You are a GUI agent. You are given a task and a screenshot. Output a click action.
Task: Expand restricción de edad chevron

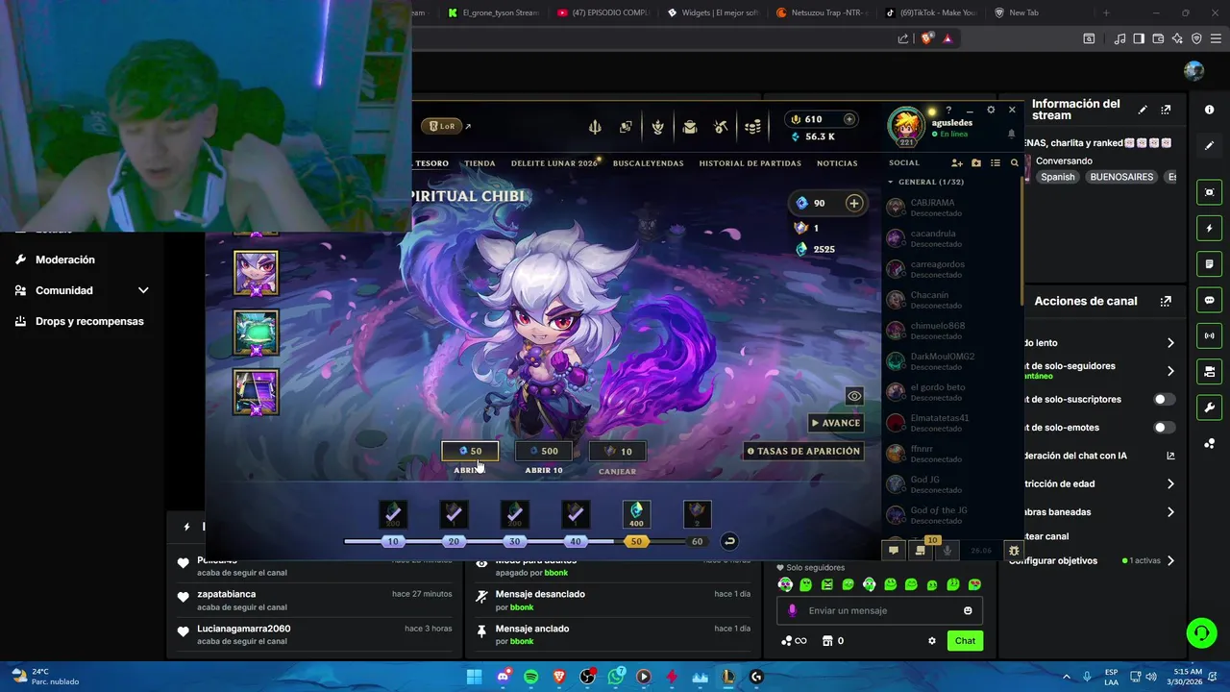(x=1170, y=484)
